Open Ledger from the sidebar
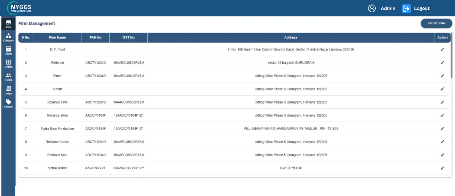455x196 pixels. (9, 90)
